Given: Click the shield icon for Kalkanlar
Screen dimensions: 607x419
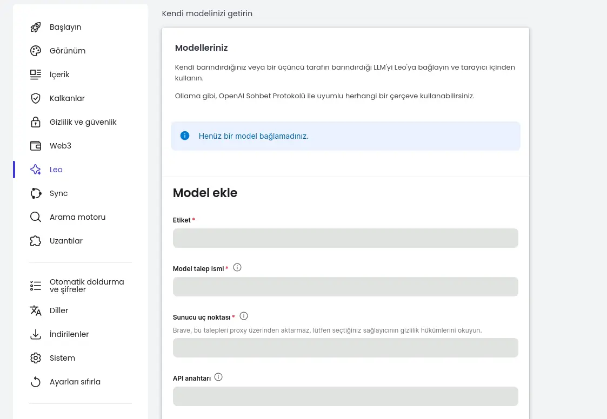Looking at the screenshot, I should click(36, 98).
